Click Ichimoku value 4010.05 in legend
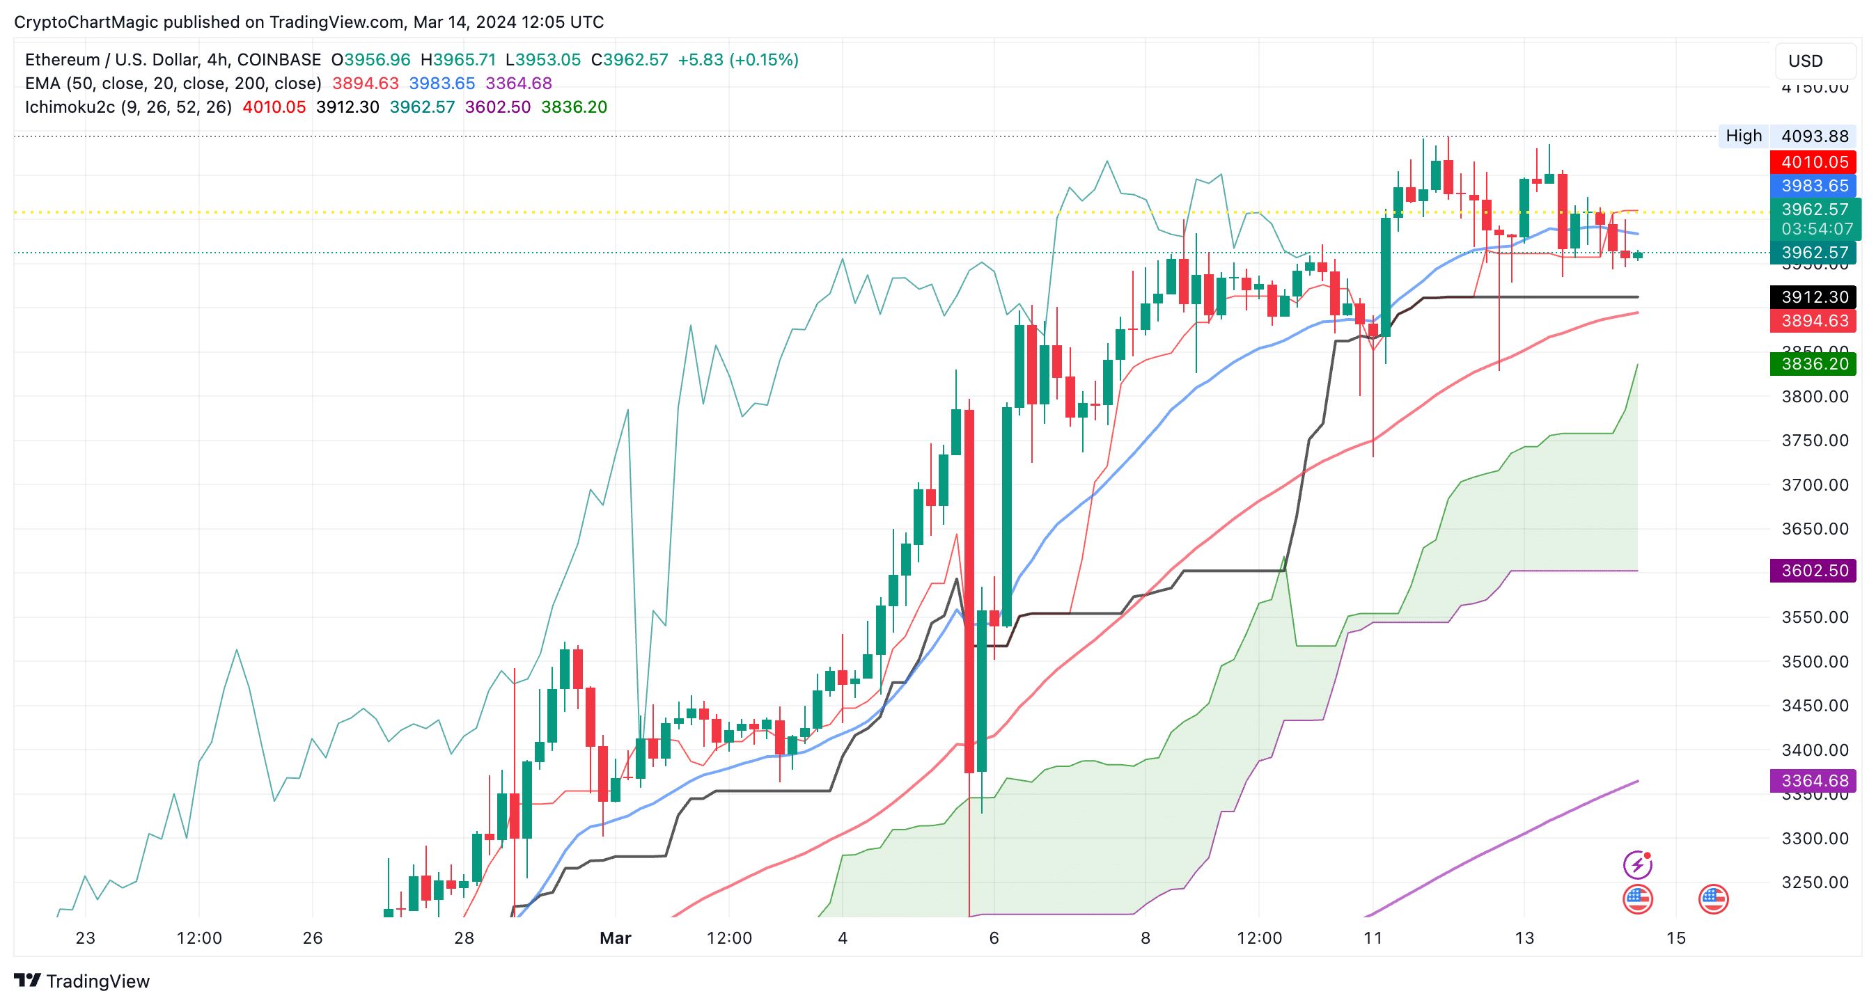Screen dimensions: 1876x1005 (x=274, y=107)
